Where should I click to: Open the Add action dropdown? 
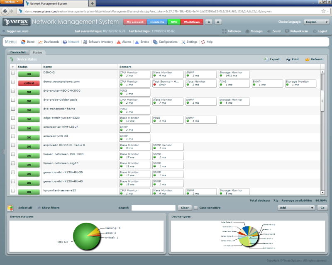[296, 208]
